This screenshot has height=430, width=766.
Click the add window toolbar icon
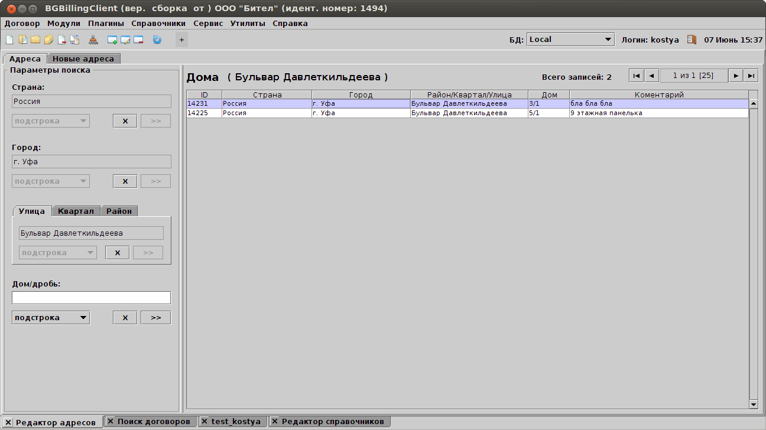(x=111, y=40)
